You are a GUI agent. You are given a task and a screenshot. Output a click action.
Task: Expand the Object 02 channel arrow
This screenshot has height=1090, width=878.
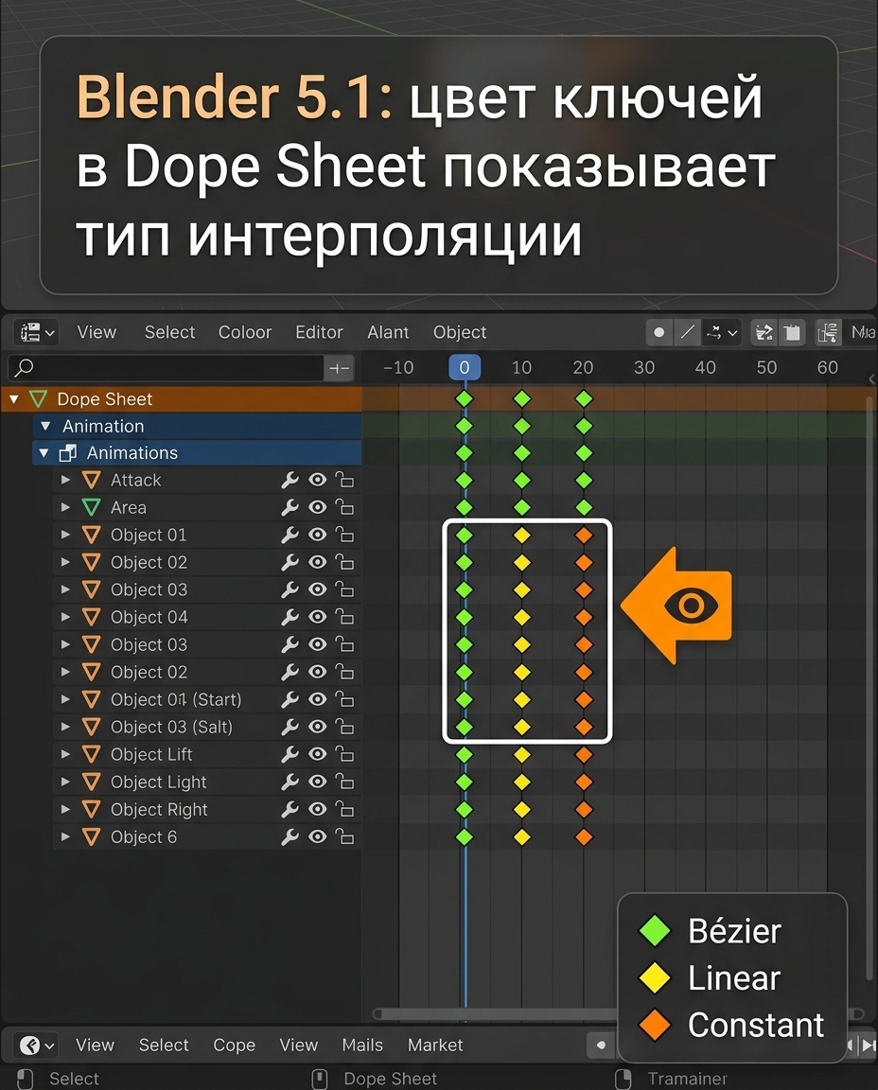(65, 562)
